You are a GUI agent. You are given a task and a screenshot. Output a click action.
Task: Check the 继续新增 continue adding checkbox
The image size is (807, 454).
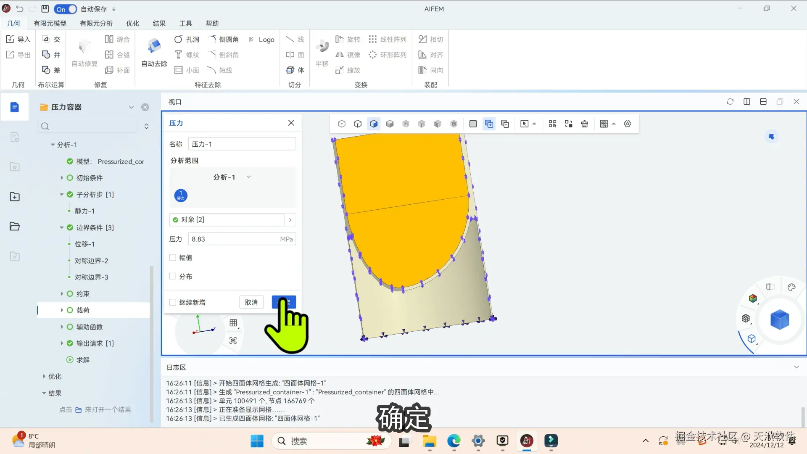coord(173,302)
